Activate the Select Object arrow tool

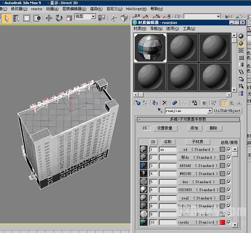pyautogui.click(x=6, y=18)
